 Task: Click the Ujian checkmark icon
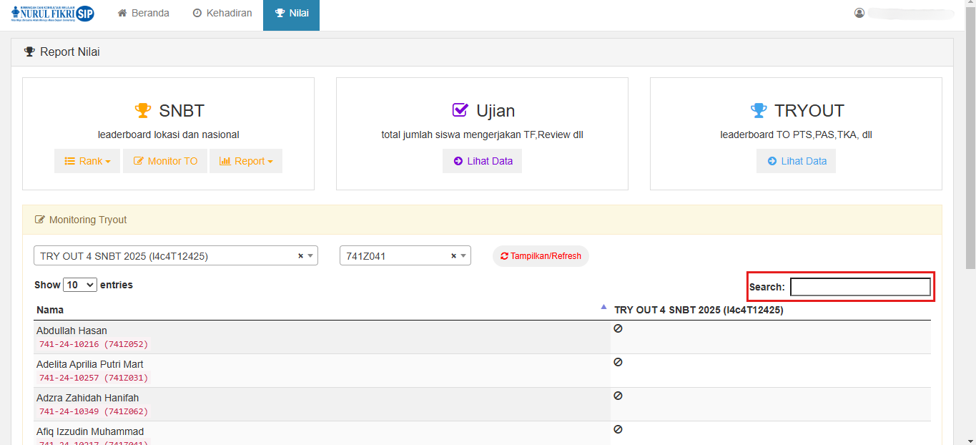pyautogui.click(x=460, y=111)
